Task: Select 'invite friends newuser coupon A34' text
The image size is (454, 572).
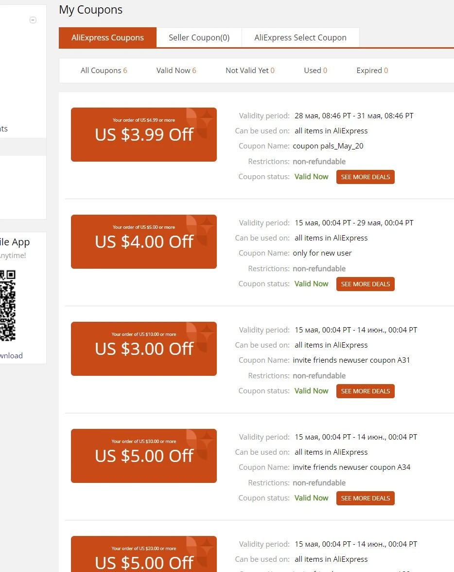Action: [351, 467]
